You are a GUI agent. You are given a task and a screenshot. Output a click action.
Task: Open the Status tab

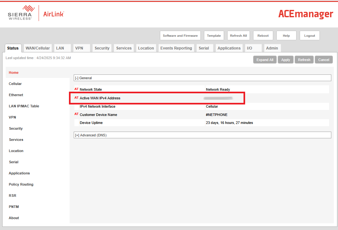(x=13, y=48)
